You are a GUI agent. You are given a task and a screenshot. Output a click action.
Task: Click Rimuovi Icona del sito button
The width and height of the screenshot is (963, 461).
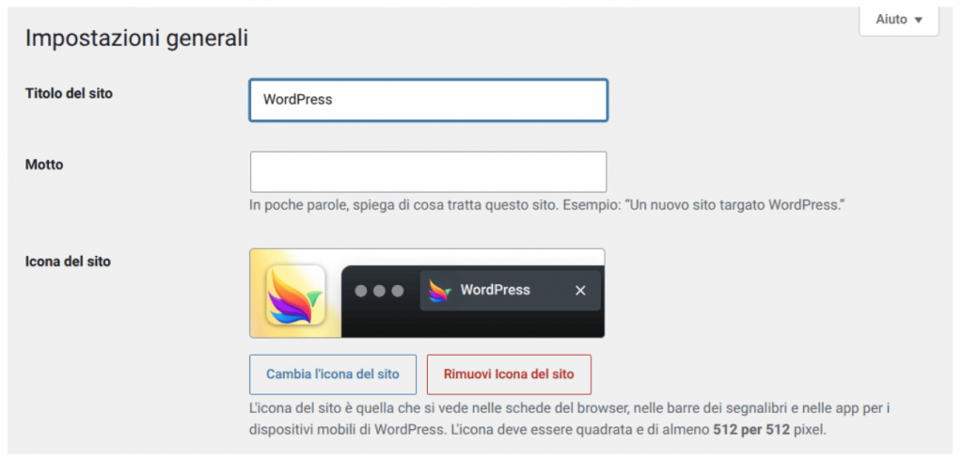tap(509, 374)
